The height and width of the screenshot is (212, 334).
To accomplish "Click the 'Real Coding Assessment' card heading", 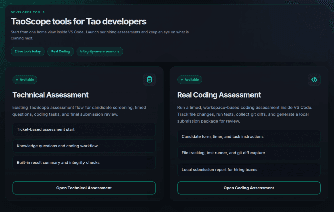I will click(x=219, y=95).
